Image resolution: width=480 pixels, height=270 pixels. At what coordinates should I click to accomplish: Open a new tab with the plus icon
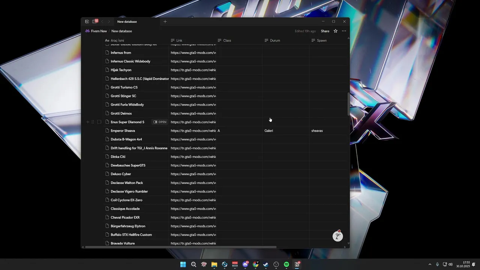(x=165, y=22)
